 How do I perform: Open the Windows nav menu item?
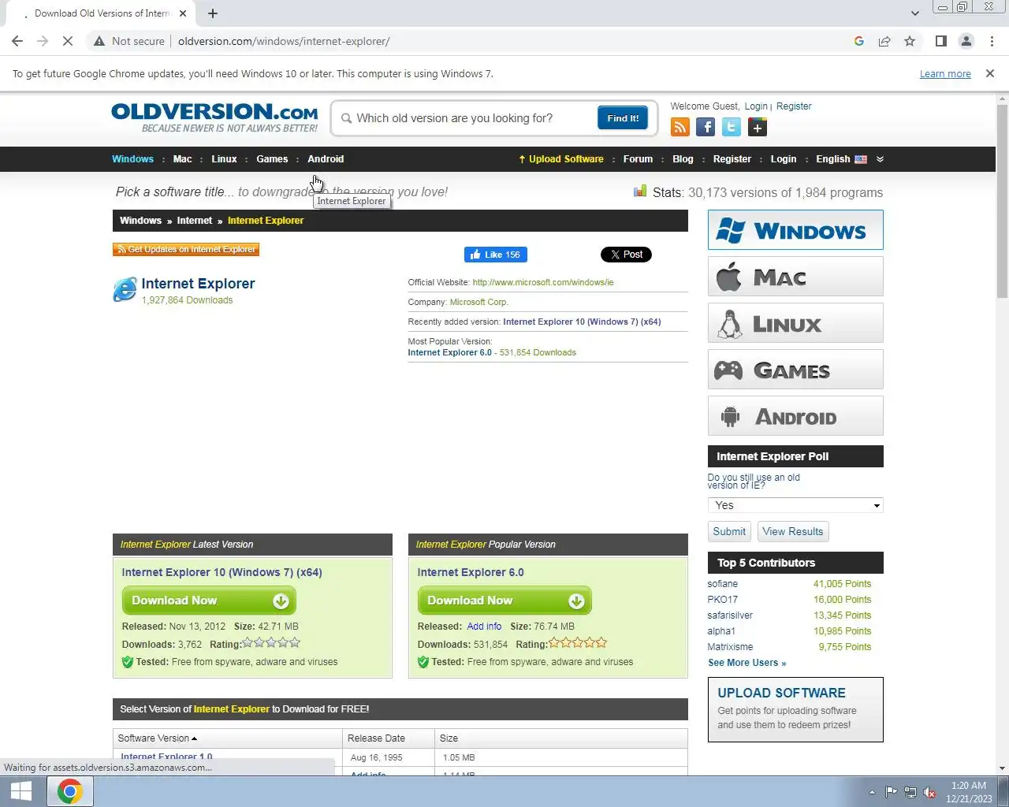pyautogui.click(x=132, y=159)
